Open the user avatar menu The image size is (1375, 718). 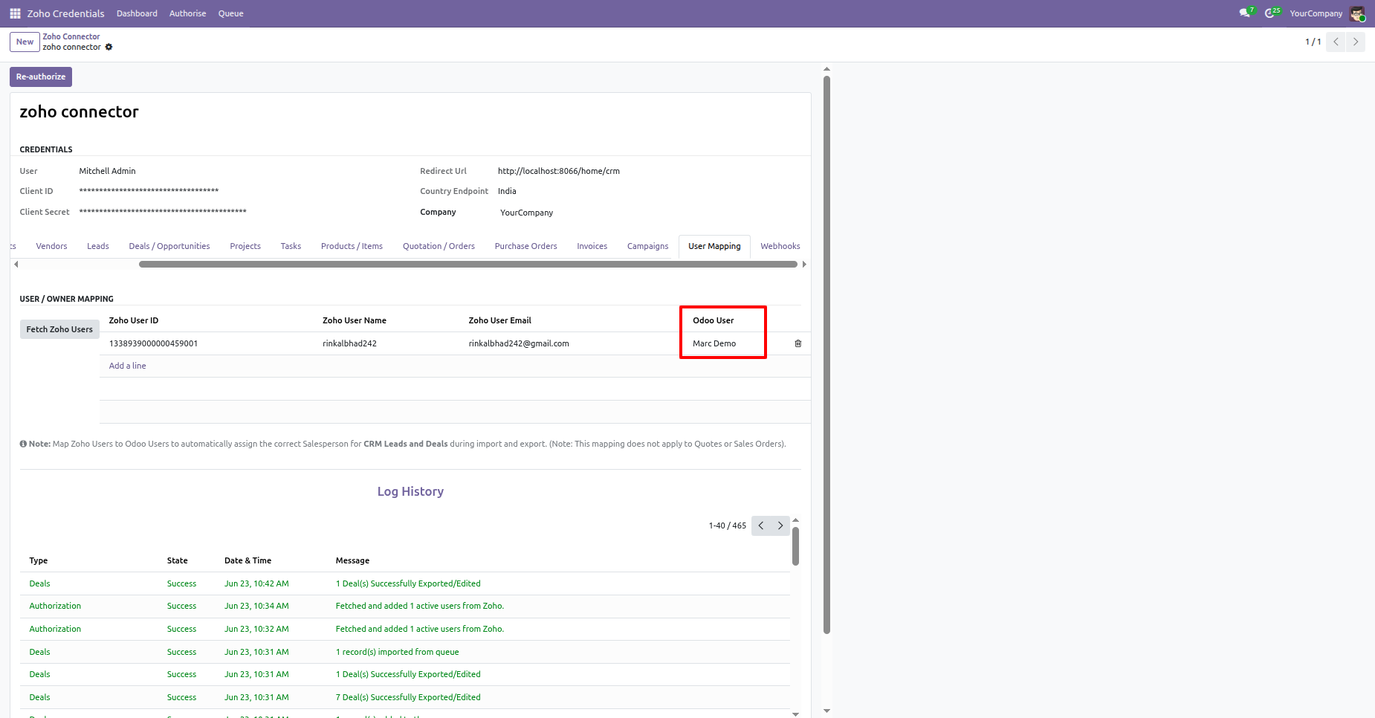(x=1357, y=13)
